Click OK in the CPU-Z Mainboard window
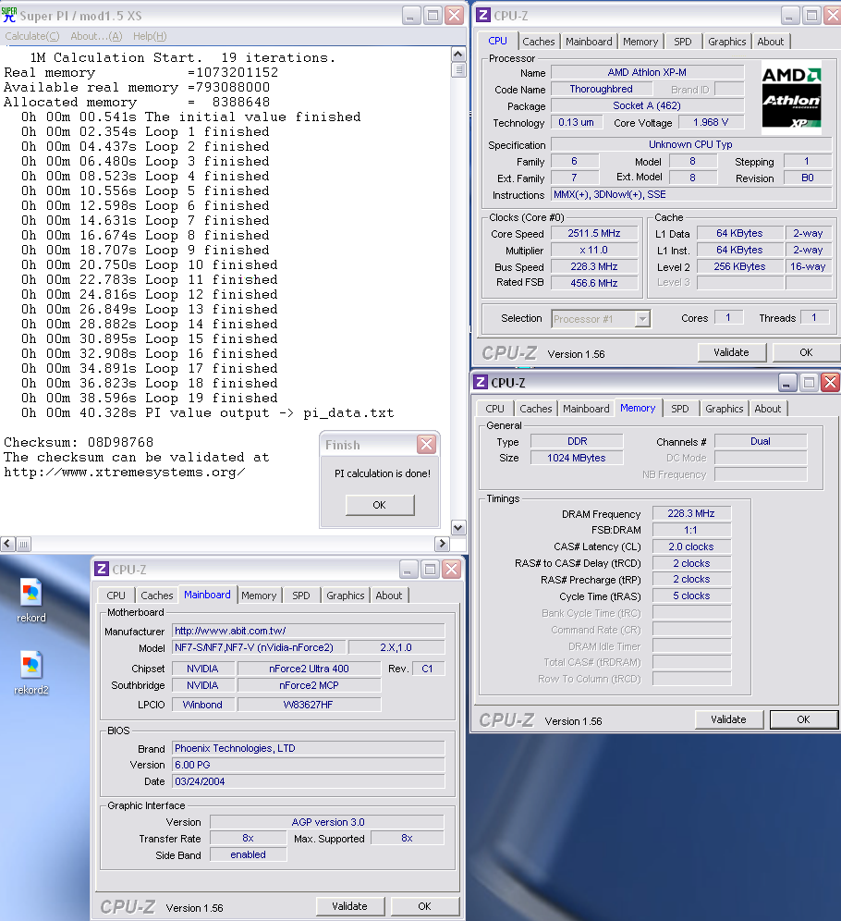Image resolution: width=841 pixels, height=921 pixels. 424,906
